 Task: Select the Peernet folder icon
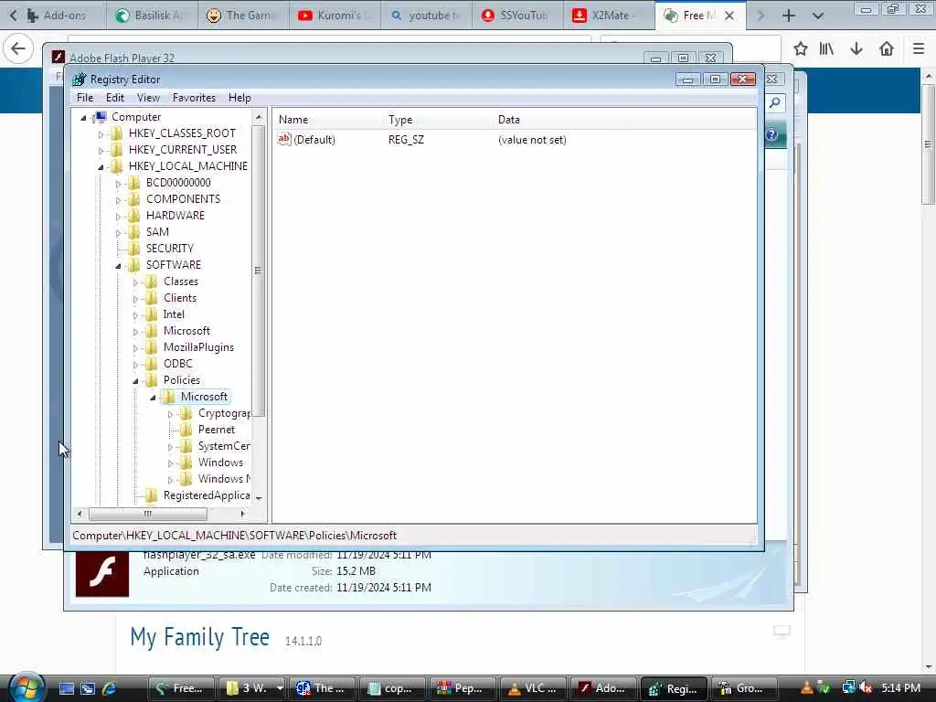(186, 430)
